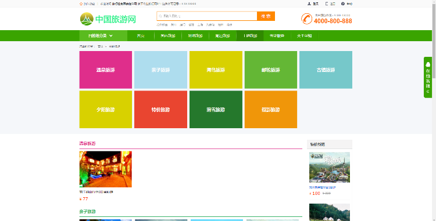Image resolution: width=436 pixels, height=221 pixels.
Task: Click the magnifier icon inside the search box
Action: (x=160, y=16)
